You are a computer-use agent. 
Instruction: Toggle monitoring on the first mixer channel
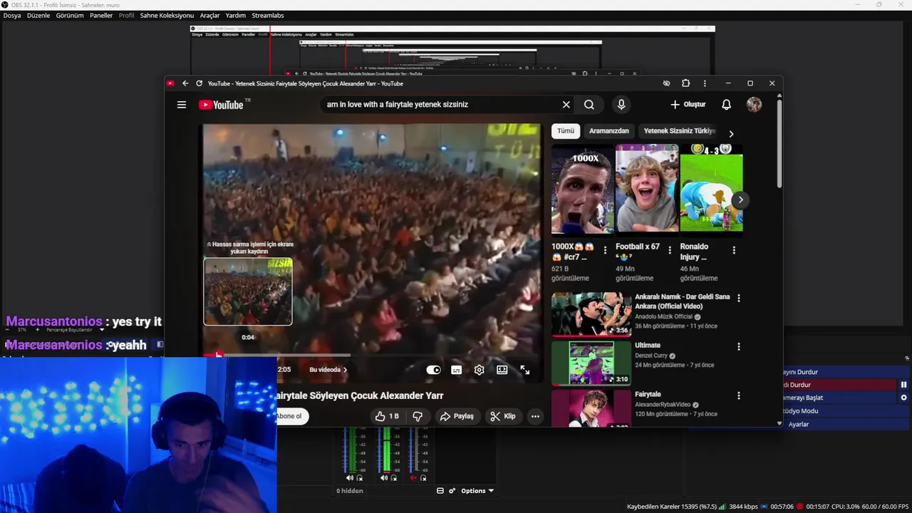(358, 478)
